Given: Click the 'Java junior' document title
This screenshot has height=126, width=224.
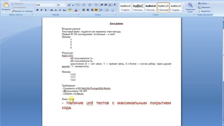Looking at the screenshot, I should point(116,23).
